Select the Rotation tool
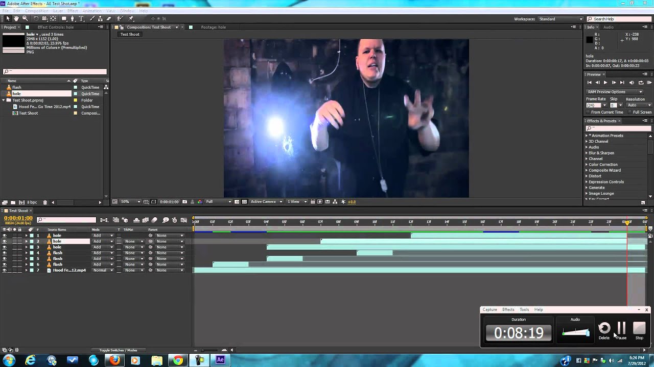This screenshot has width=654, height=367. [36, 18]
